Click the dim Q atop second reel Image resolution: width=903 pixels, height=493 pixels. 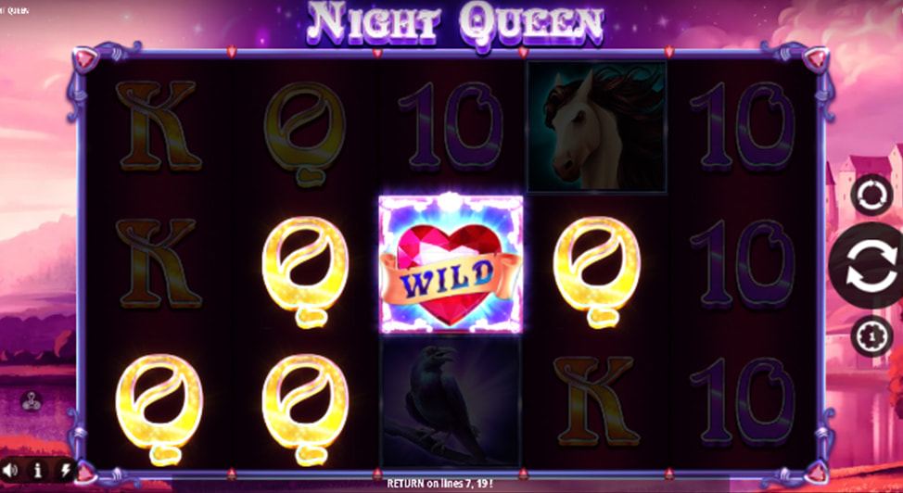pos(305,133)
